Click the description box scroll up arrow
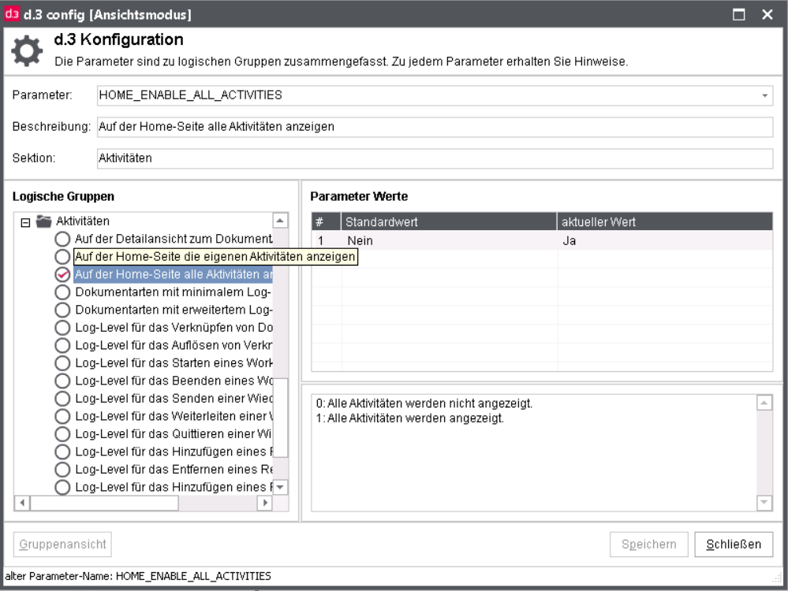The image size is (788, 591). 764,403
